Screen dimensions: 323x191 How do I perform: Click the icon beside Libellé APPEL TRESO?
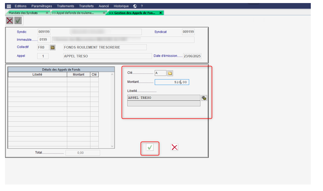(x=204, y=98)
